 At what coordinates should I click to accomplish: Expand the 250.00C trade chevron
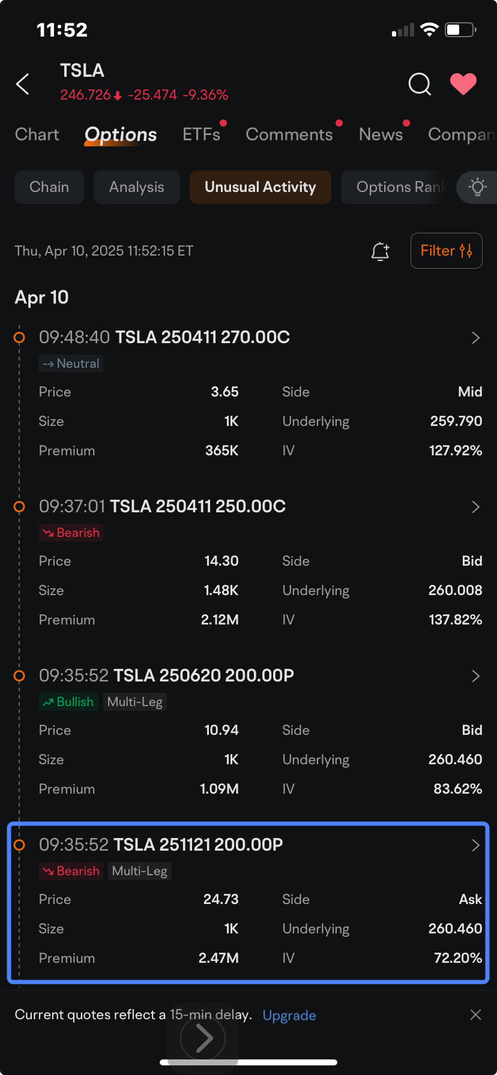pyautogui.click(x=475, y=507)
